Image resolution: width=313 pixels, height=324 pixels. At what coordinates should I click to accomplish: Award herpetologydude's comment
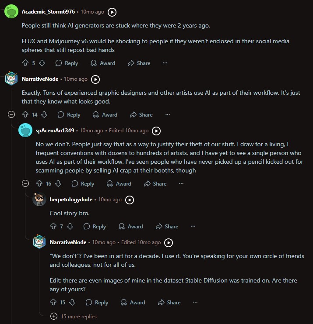pos(131,227)
